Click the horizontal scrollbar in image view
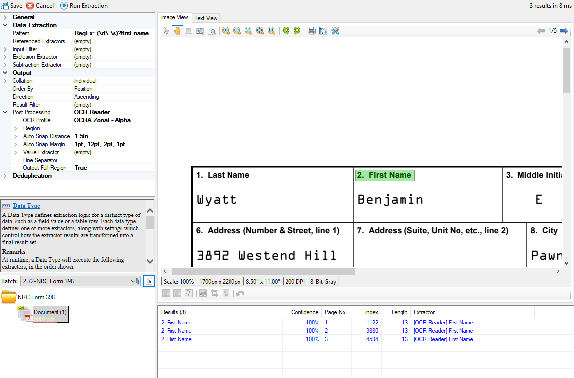The height and width of the screenshot is (378, 574). point(263,271)
